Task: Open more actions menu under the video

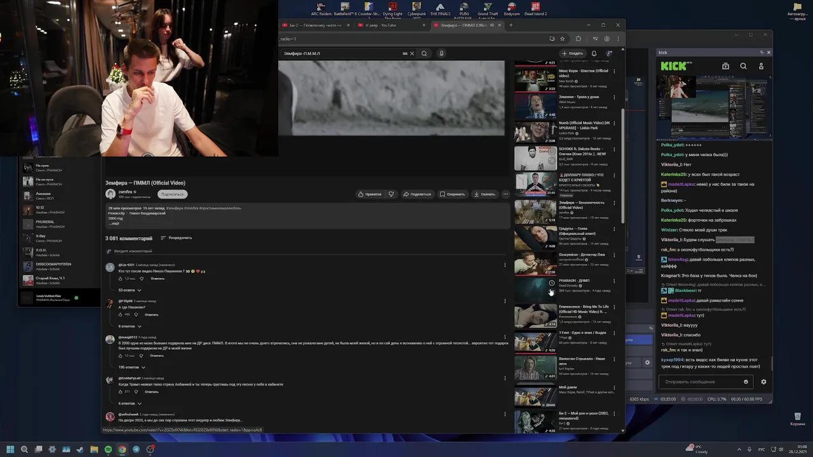Action: pyautogui.click(x=506, y=194)
